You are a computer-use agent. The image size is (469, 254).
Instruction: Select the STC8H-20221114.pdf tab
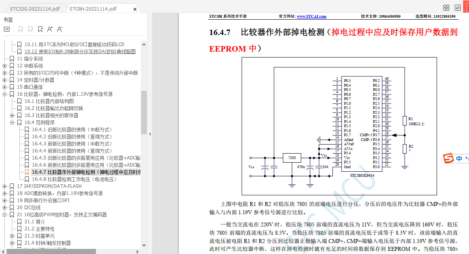point(93,9)
